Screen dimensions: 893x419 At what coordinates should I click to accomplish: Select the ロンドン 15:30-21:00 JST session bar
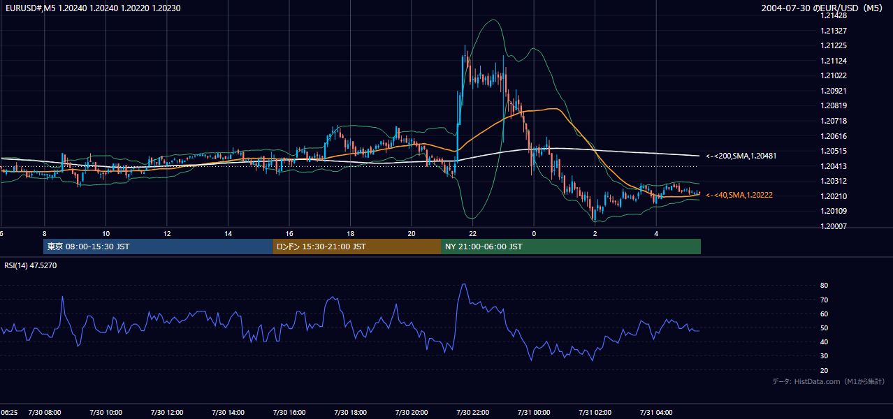(356, 247)
